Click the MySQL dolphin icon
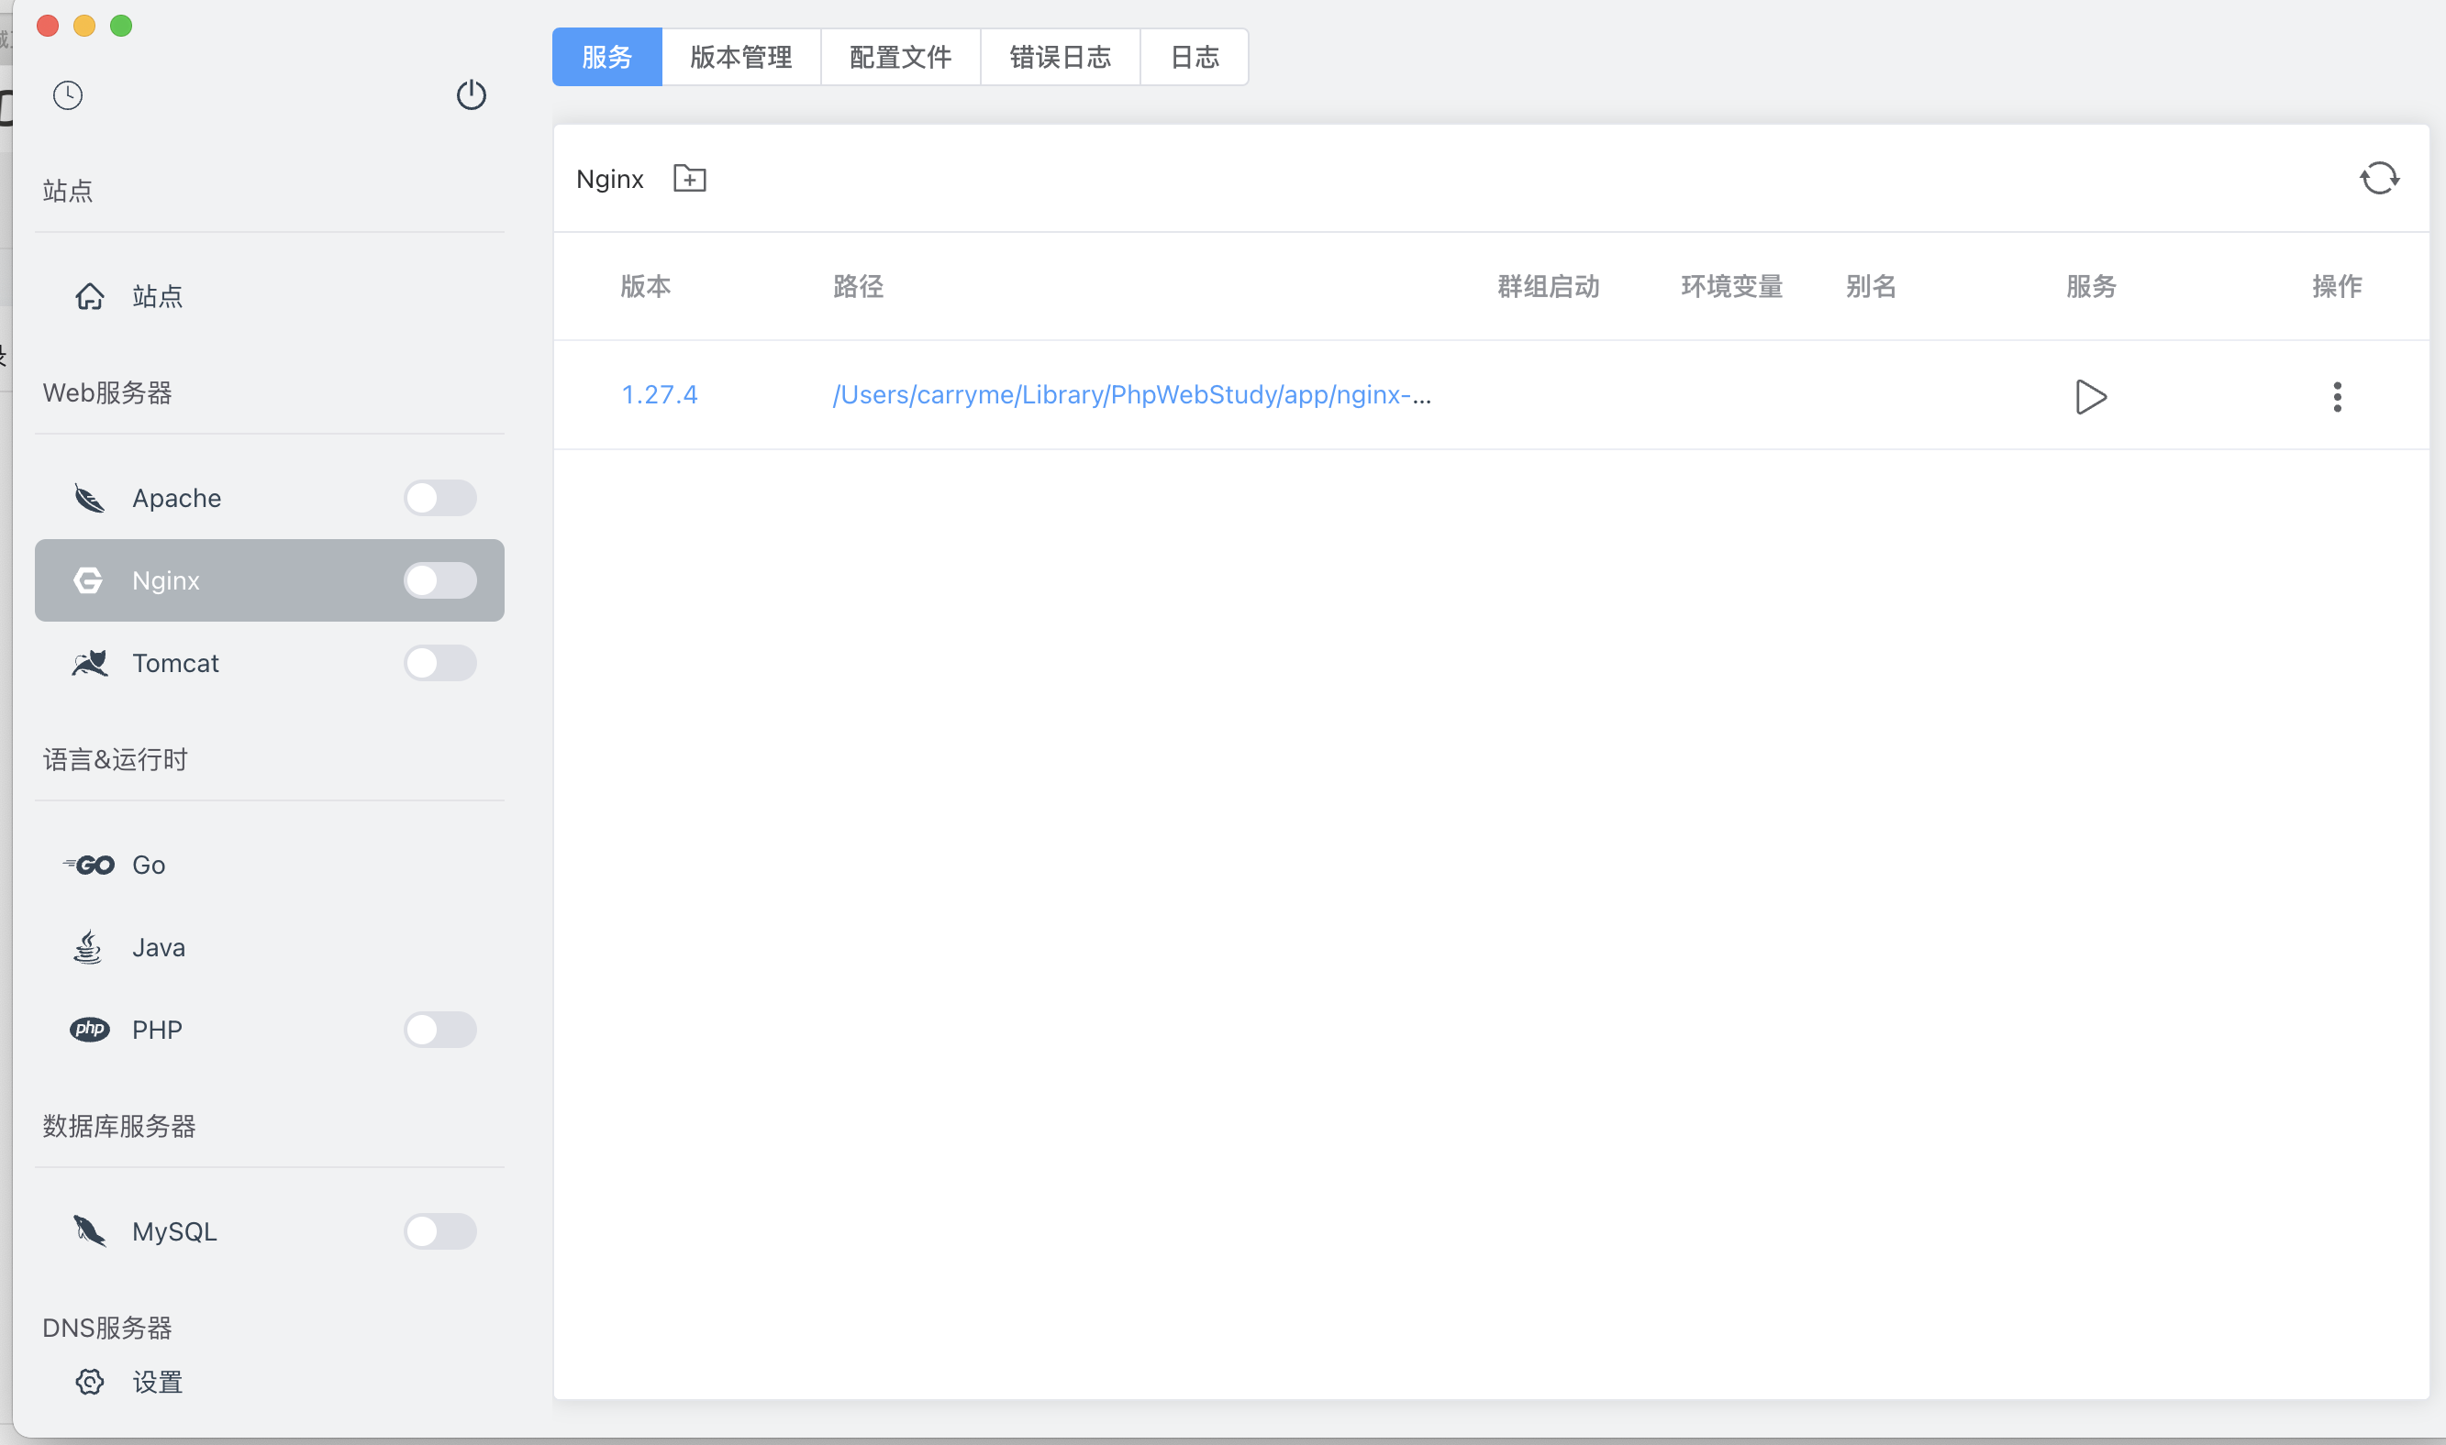The width and height of the screenshot is (2446, 1445). 90,1230
